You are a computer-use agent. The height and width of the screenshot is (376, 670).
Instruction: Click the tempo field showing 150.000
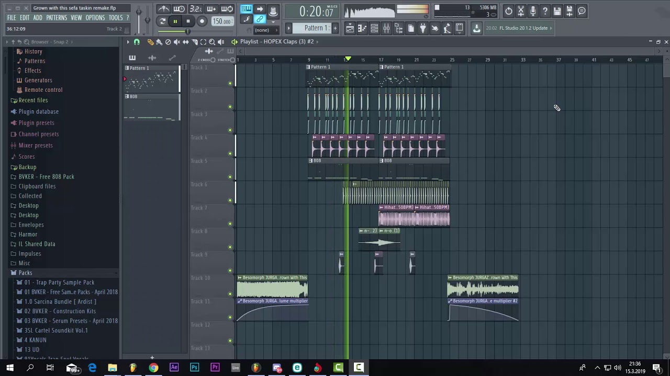click(222, 21)
